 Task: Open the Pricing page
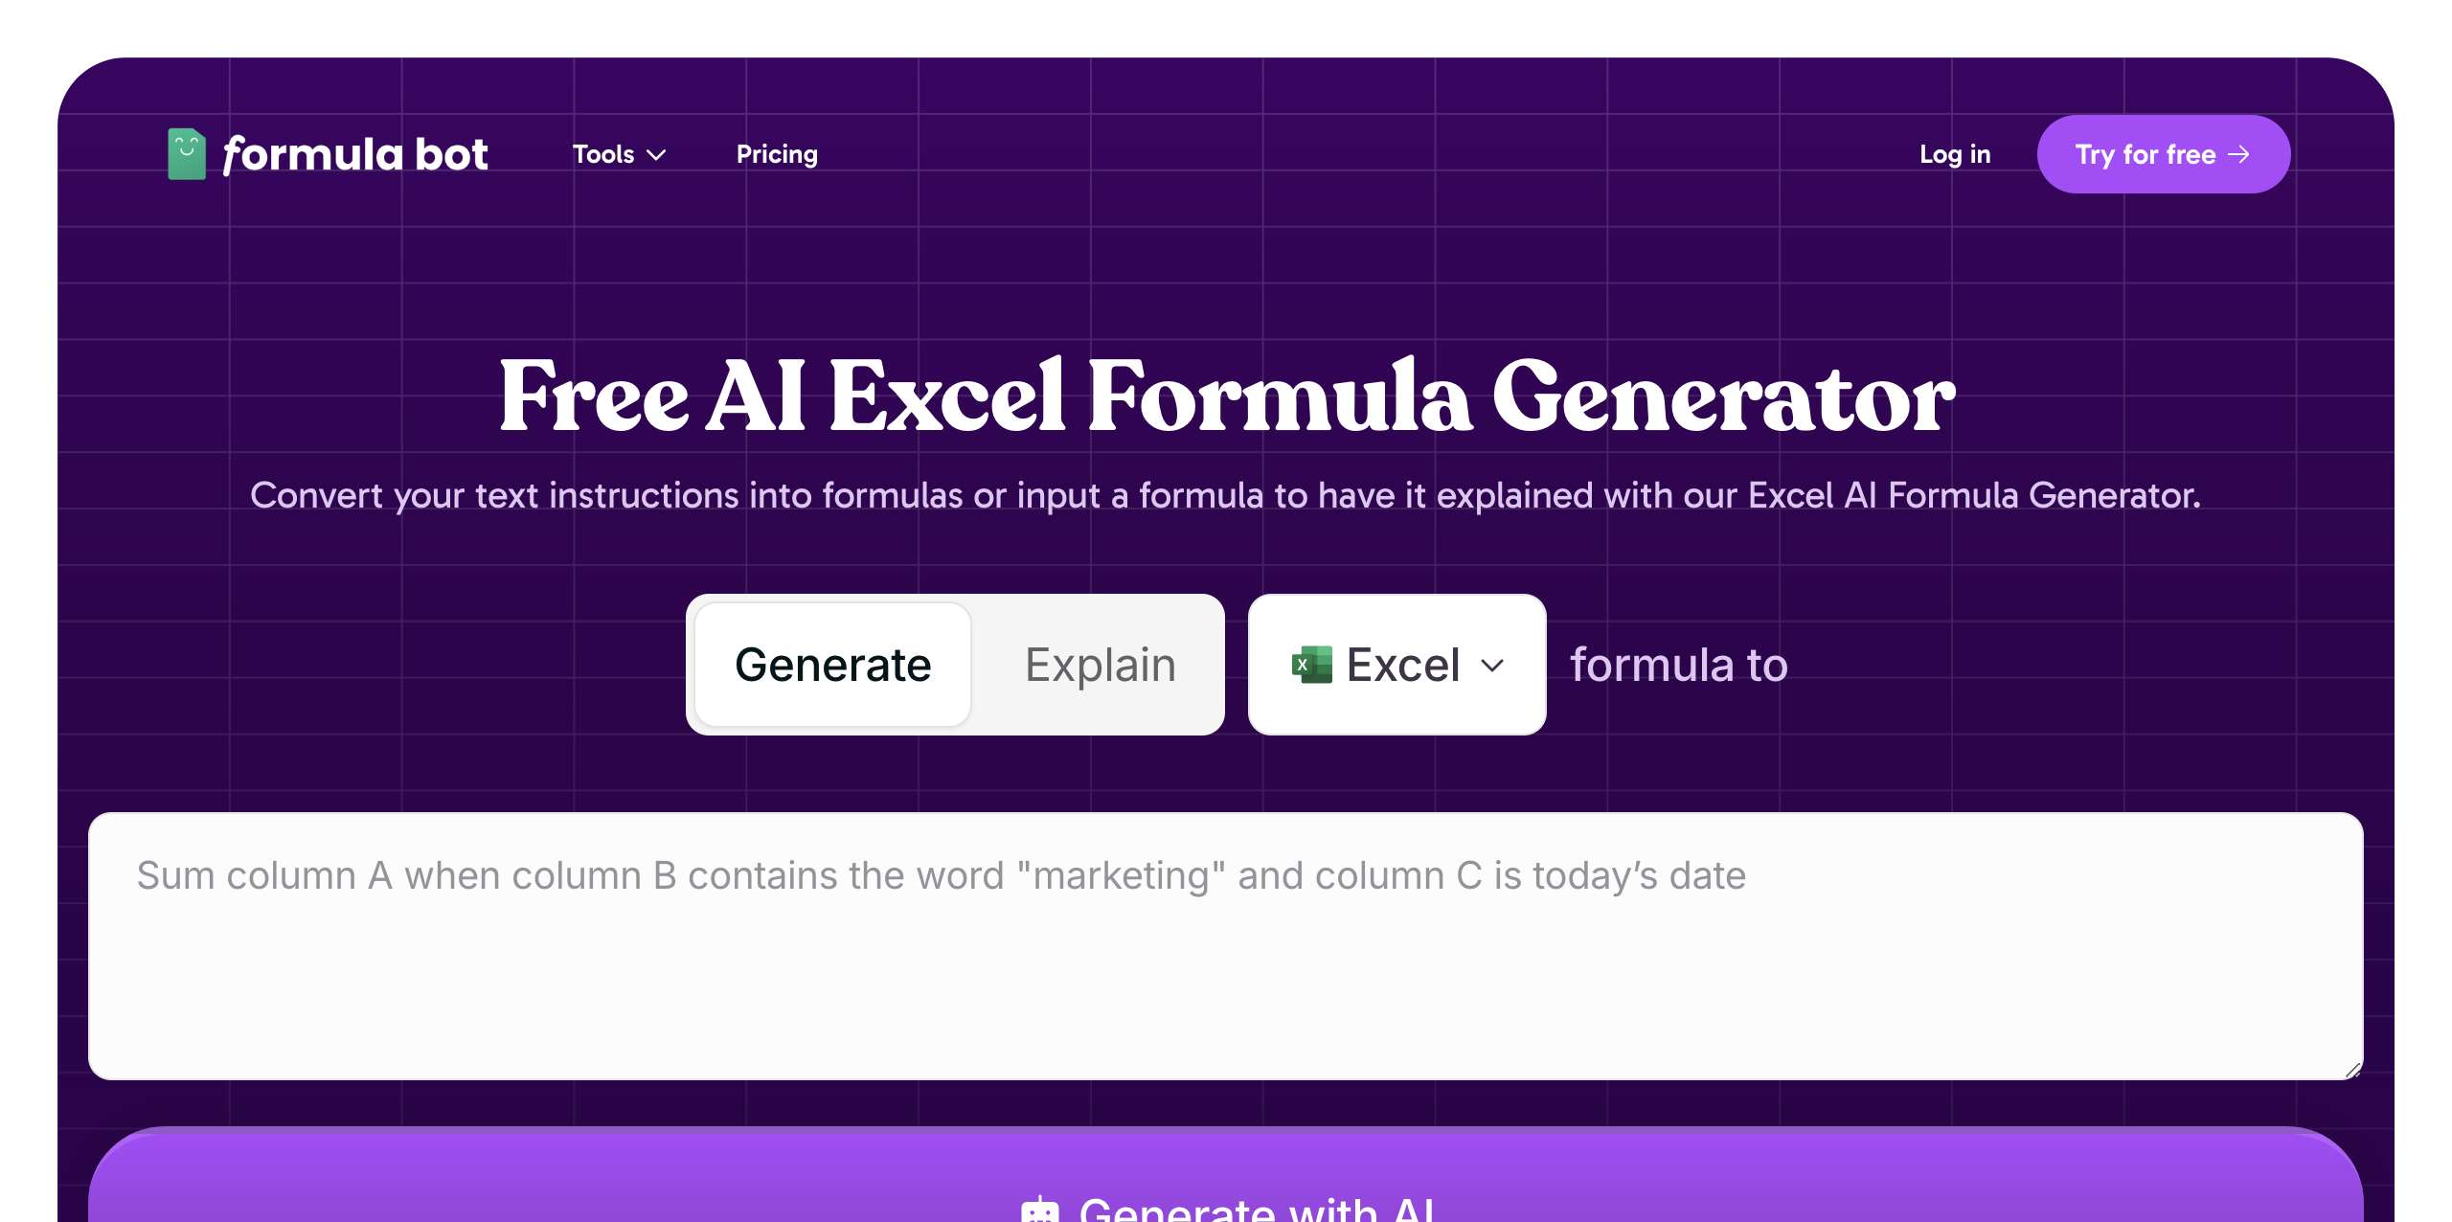(777, 154)
